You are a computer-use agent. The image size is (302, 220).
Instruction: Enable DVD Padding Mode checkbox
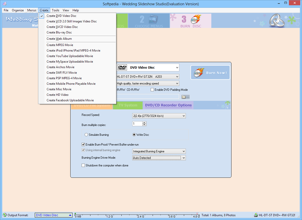152,90
